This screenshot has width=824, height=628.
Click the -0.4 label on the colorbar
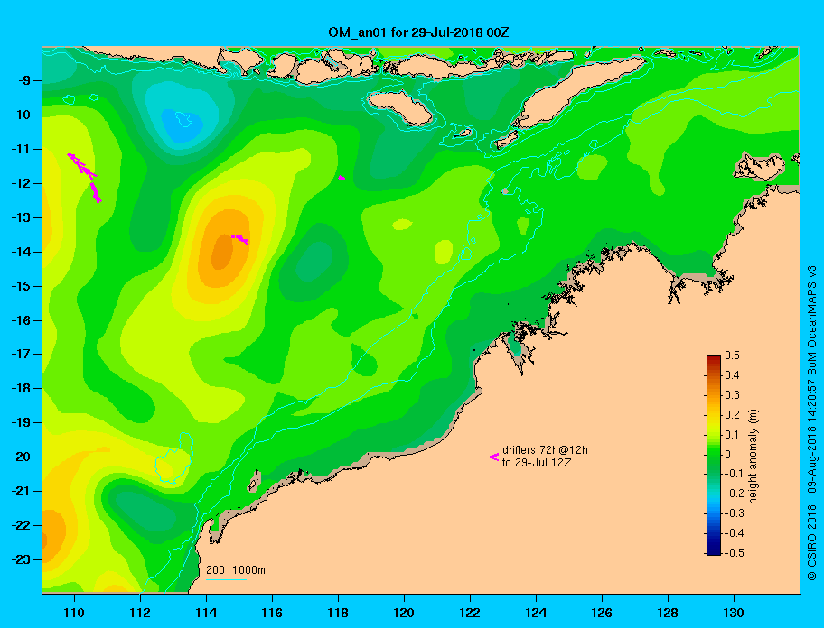click(735, 533)
